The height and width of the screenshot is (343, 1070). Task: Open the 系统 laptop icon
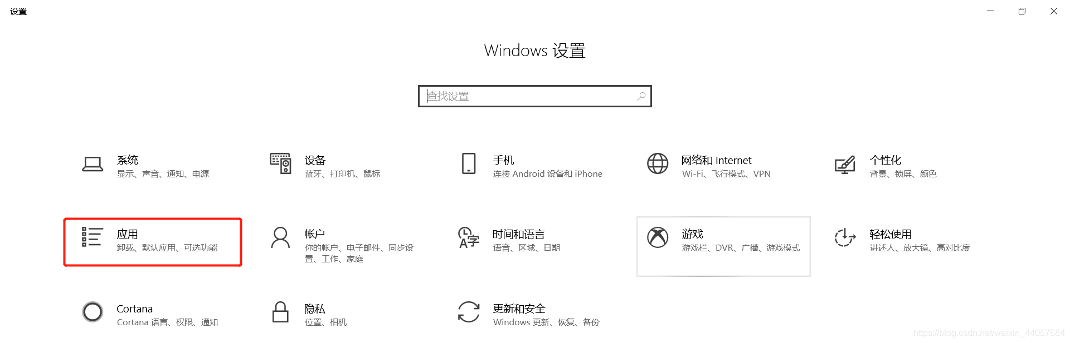coord(93,164)
